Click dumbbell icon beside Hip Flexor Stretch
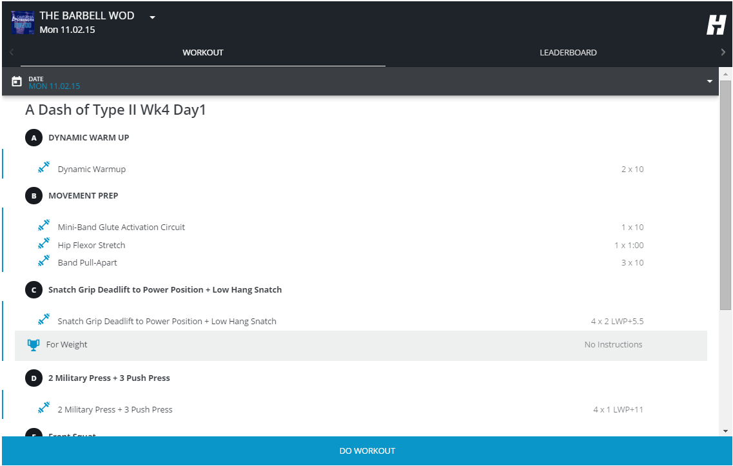 pos(44,244)
